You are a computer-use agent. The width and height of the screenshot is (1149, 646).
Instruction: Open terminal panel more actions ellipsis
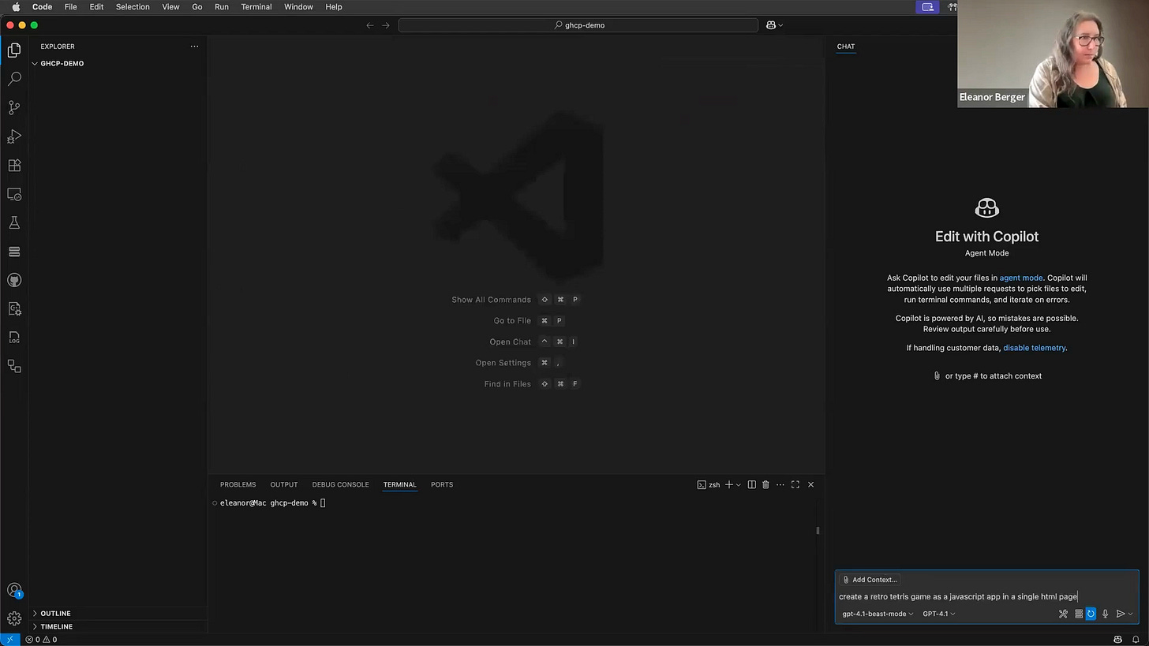click(780, 484)
